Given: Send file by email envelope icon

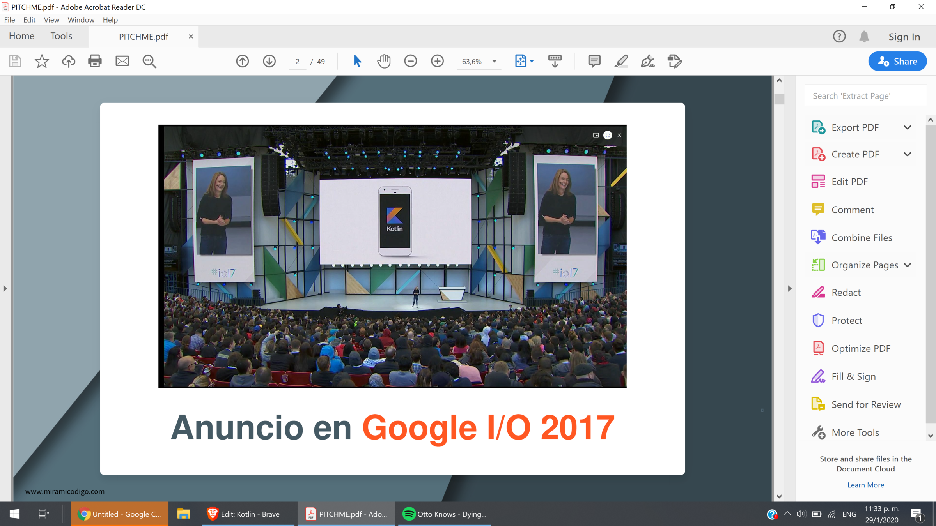Looking at the screenshot, I should click(x=122, y=61).
